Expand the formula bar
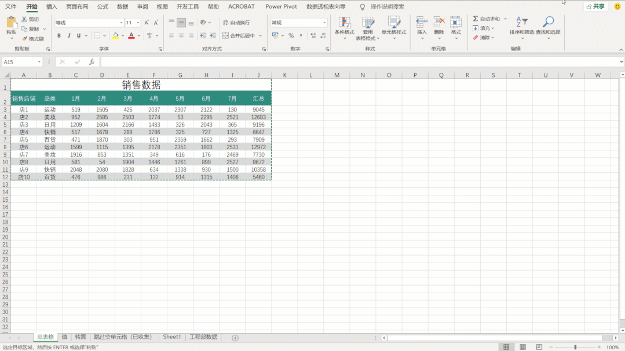This screenshot has height=351, width=625. click(x=622, y=62)
